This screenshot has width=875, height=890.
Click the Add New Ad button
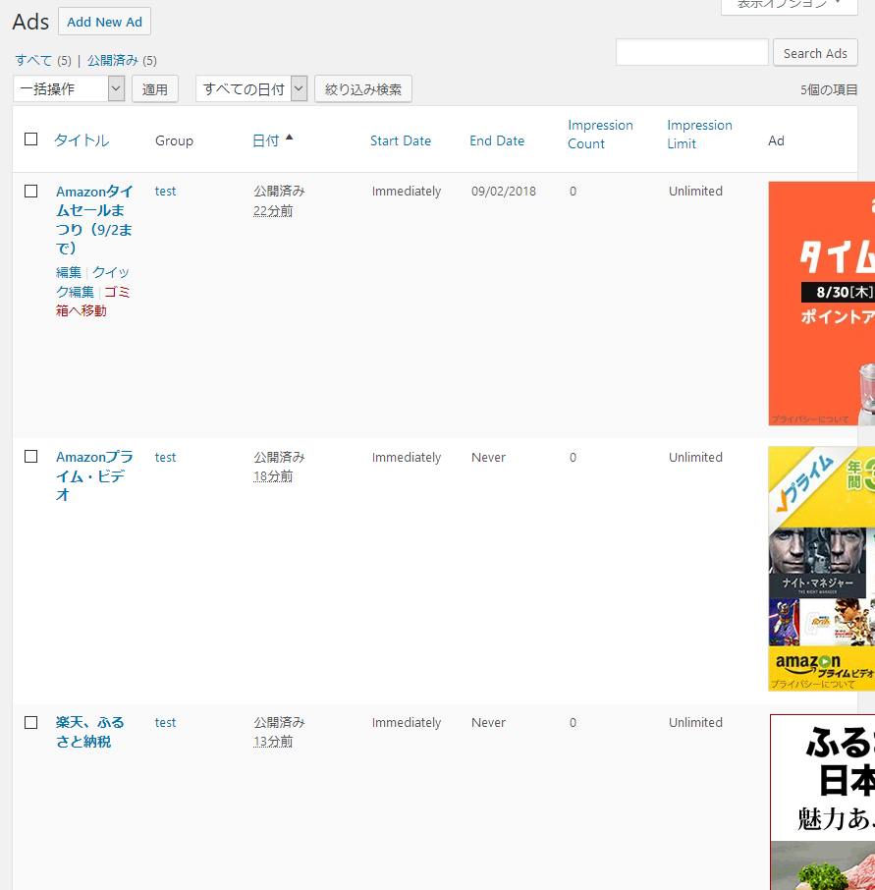click(x=104, y=22)
